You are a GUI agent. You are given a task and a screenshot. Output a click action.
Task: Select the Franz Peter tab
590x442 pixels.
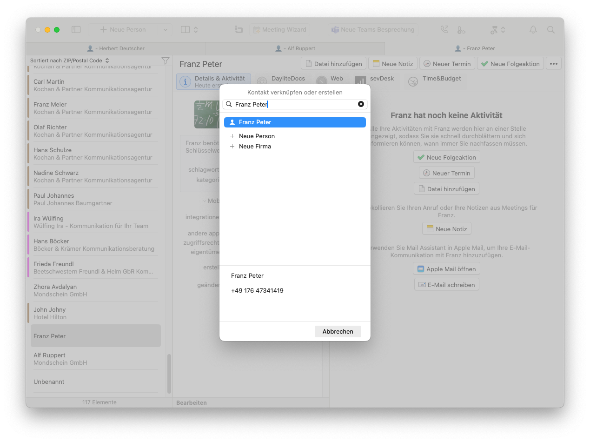click(x=474, y=48)
